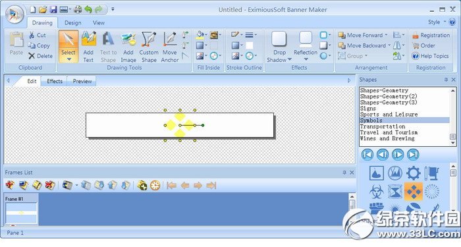This screenshot has width=461, height=247.
Task: Click the Open file quick-access icon
Action: coord(43,10)
